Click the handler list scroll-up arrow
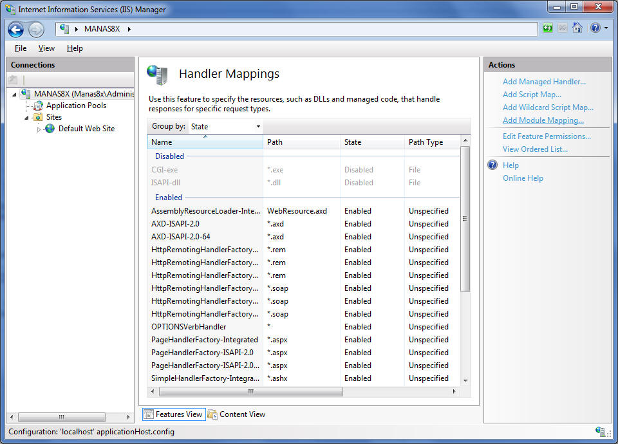This screenshot has width=618, height=444. (465, 141)
